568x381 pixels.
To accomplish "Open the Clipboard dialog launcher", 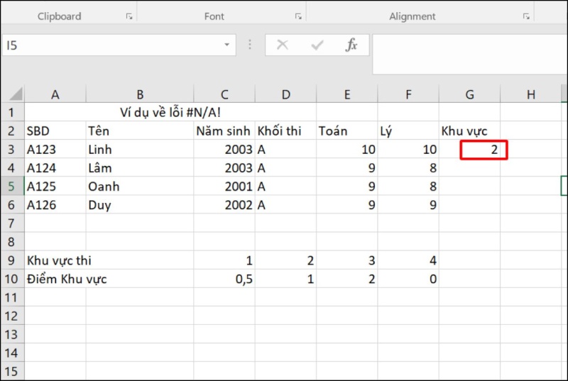I will click(x=129, y=16).
